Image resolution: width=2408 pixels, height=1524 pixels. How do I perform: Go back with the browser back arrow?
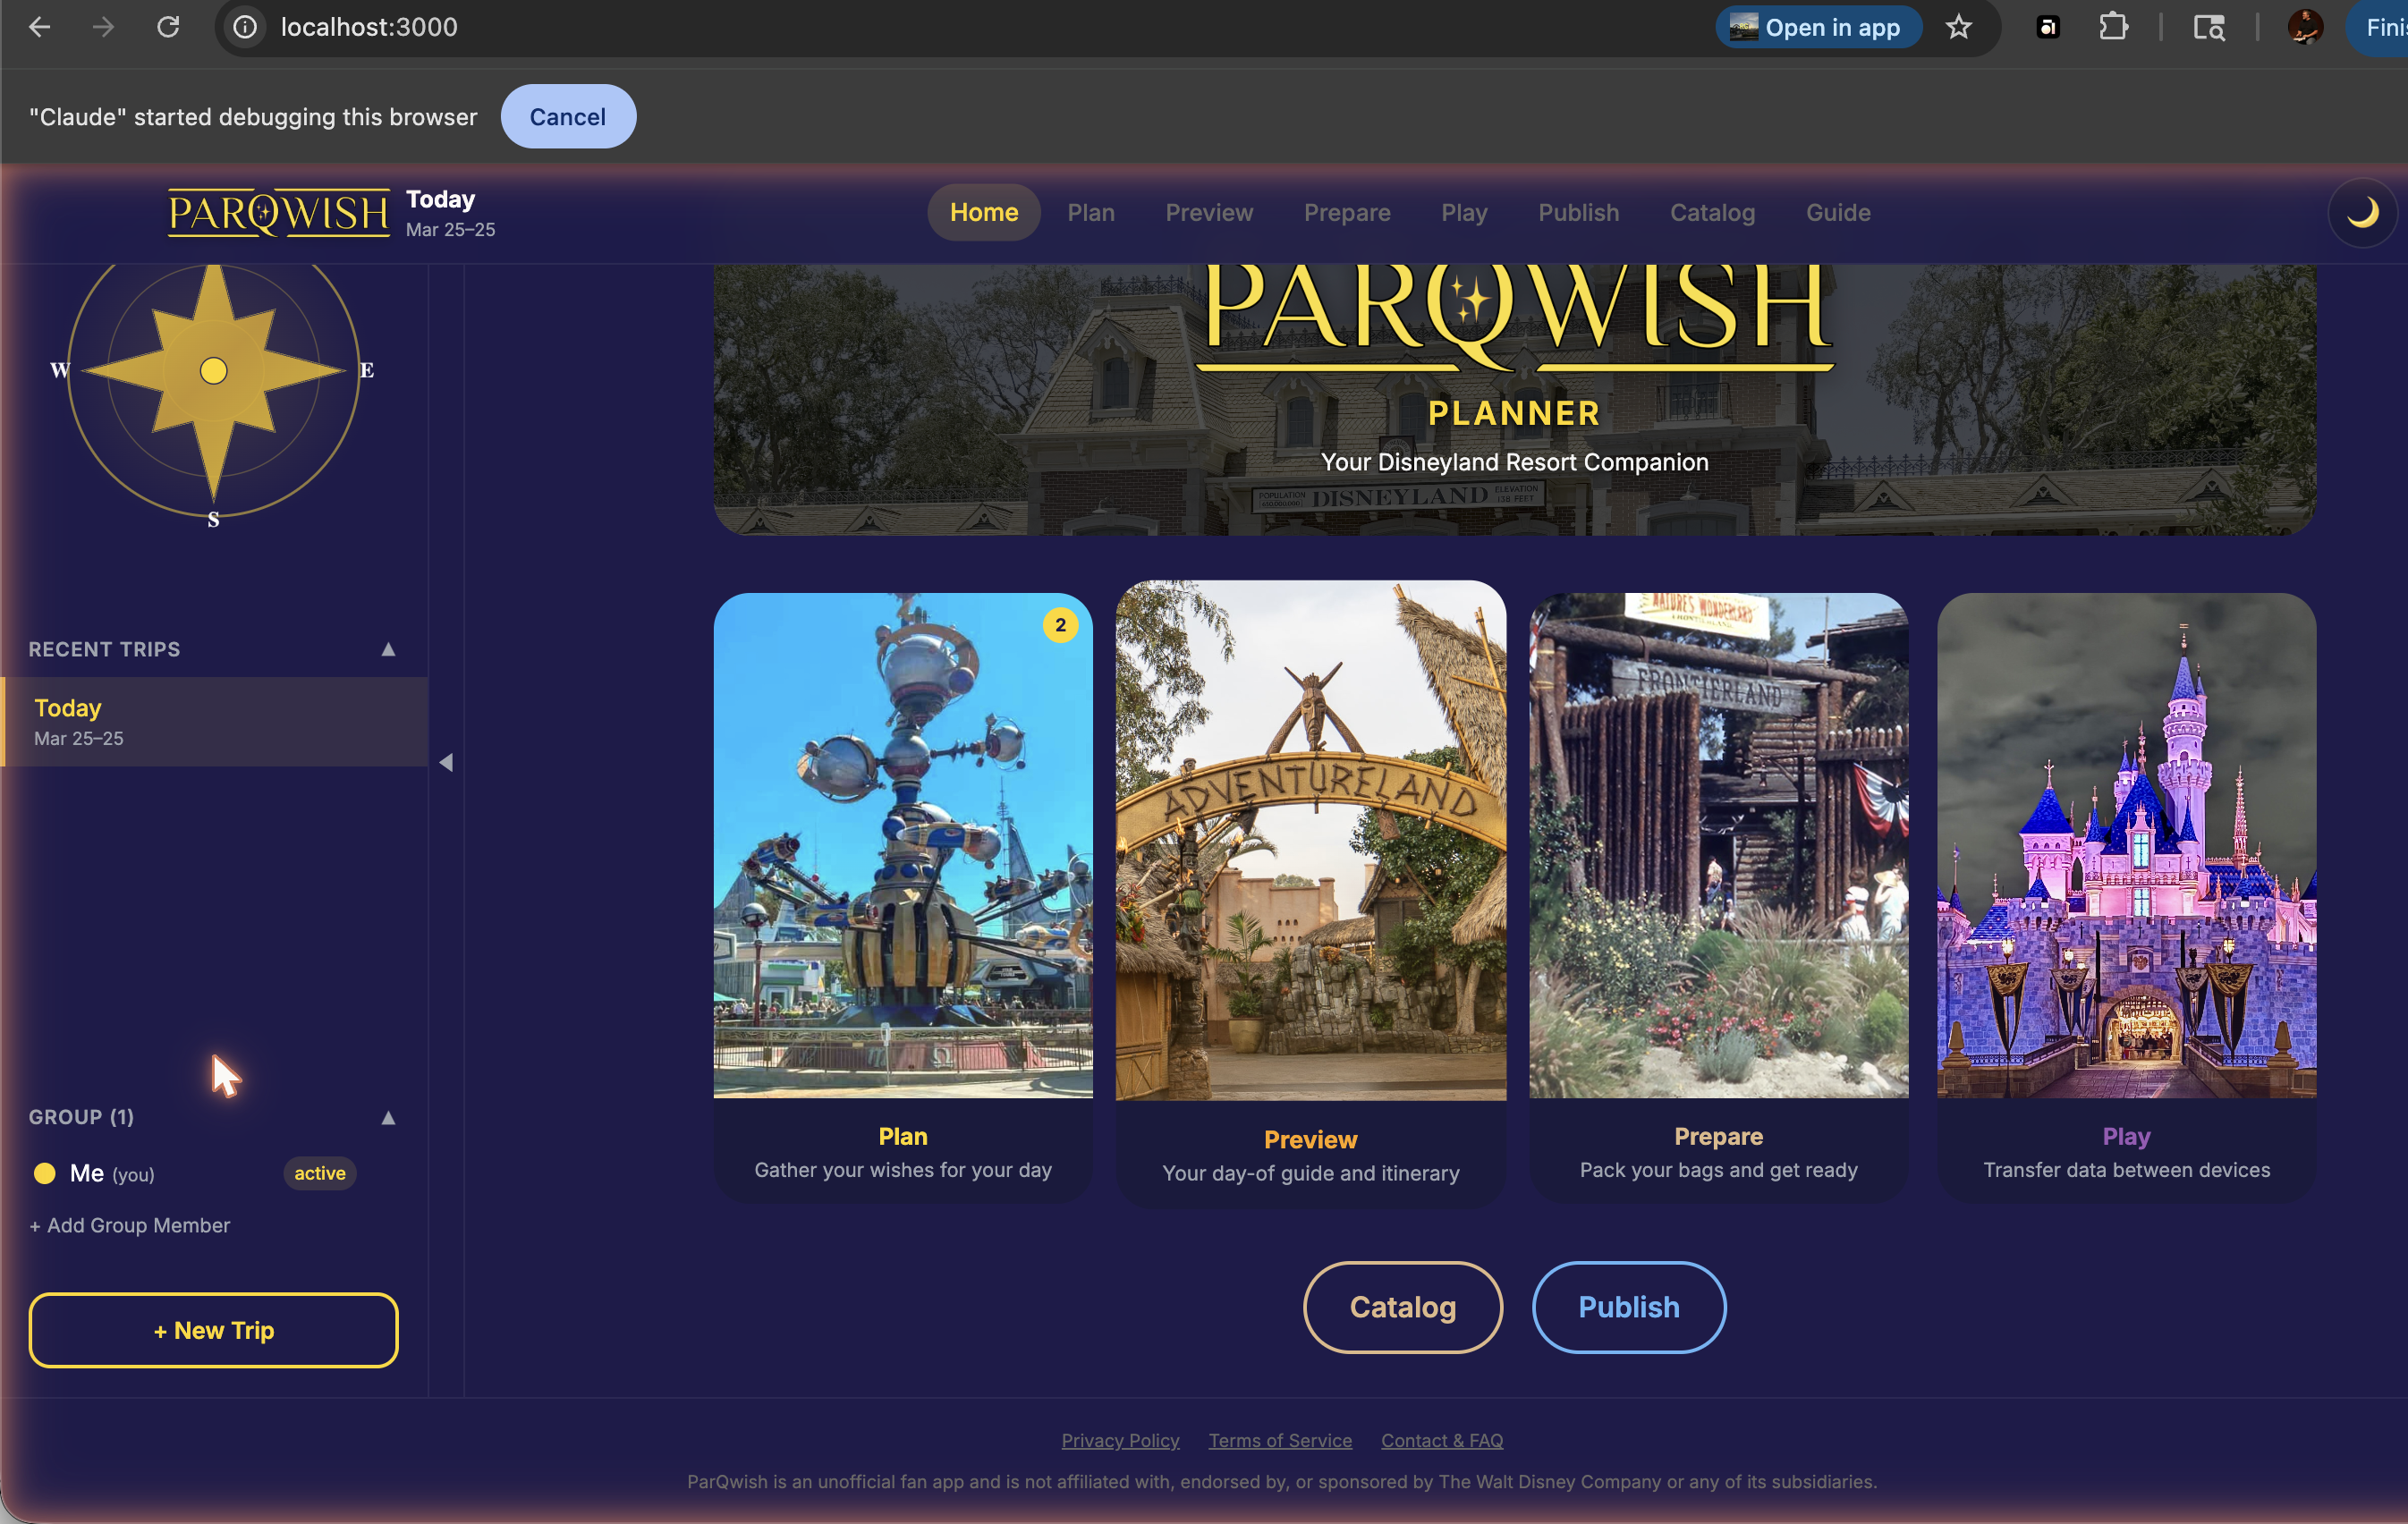click(x=40, y=27)
